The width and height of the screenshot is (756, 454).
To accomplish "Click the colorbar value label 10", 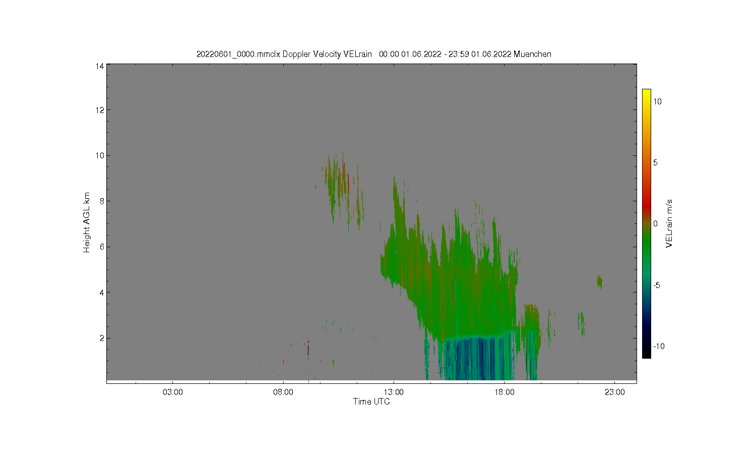I will [x=658, y=101].
